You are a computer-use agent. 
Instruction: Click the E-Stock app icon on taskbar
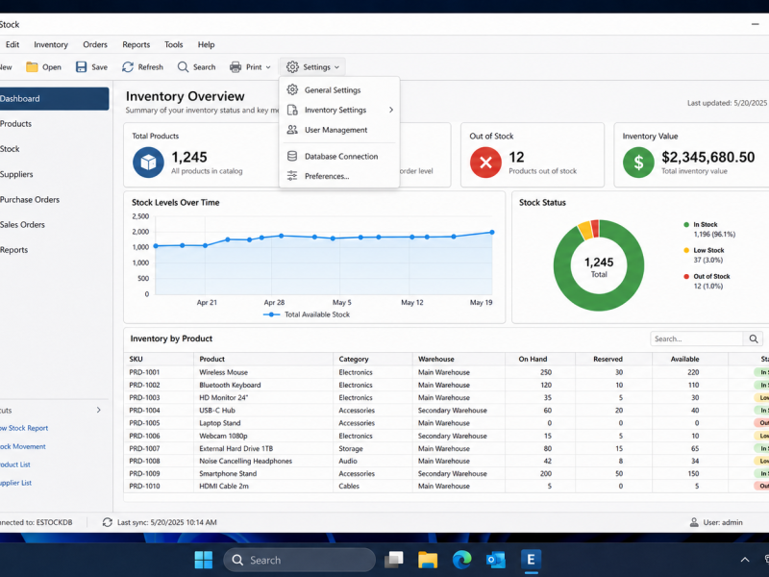click(x=531, y=560)
